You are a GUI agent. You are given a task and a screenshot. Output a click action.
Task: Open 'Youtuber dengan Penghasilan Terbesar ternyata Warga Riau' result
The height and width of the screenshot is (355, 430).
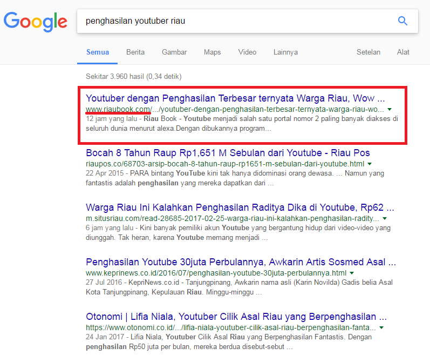pos(235,98)
